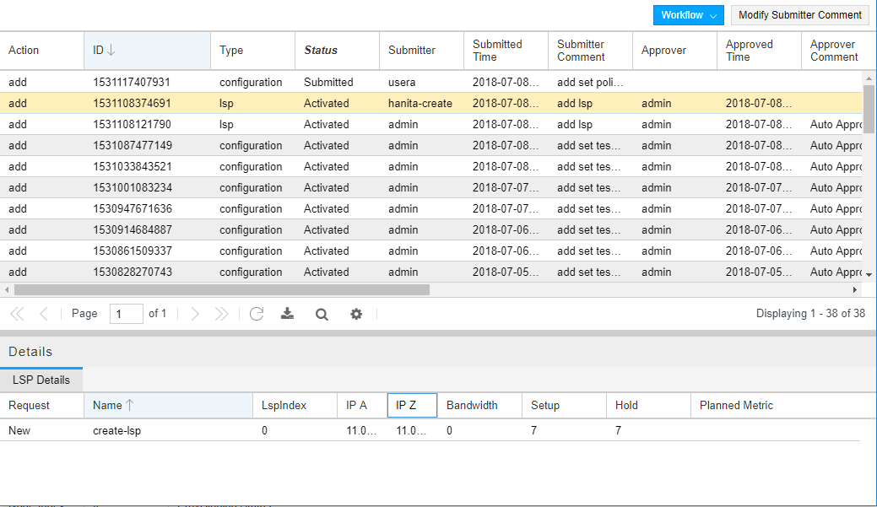Jump to last page arrow icon

point(221,314)
